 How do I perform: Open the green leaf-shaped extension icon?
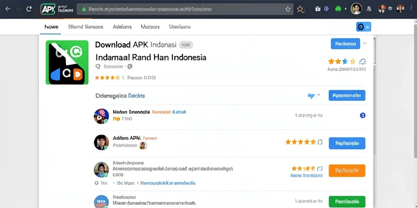point(338,9)
